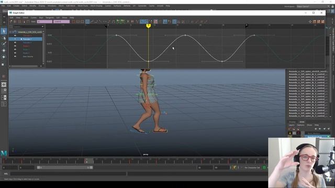
Task: Click Swap Buffer Curves green icon
Action: point(122,21)
